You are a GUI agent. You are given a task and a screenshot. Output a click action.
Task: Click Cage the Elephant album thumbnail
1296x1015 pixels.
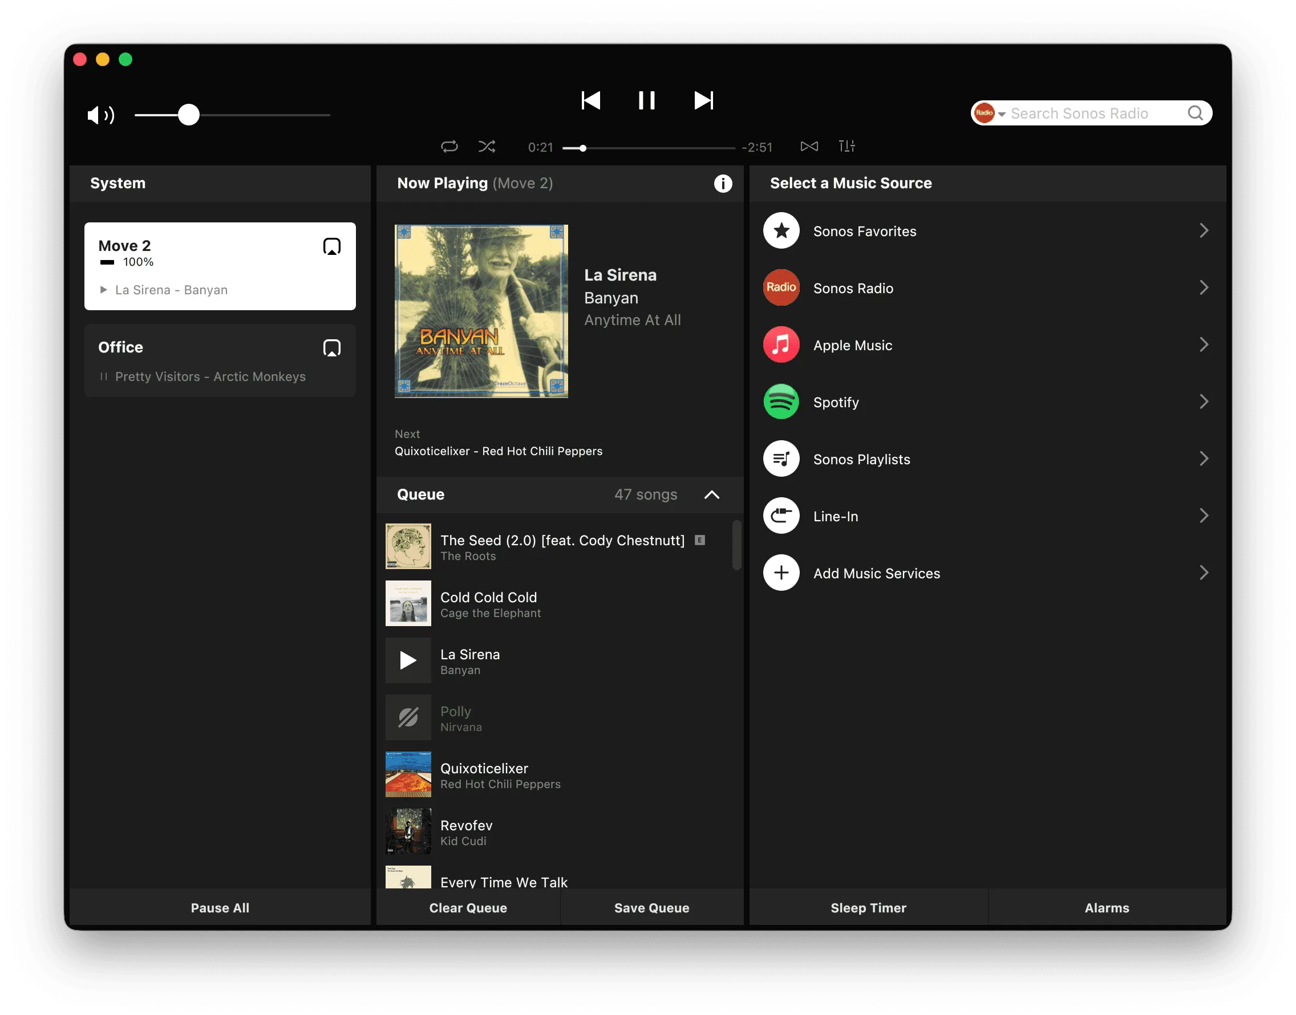(408, 604)
